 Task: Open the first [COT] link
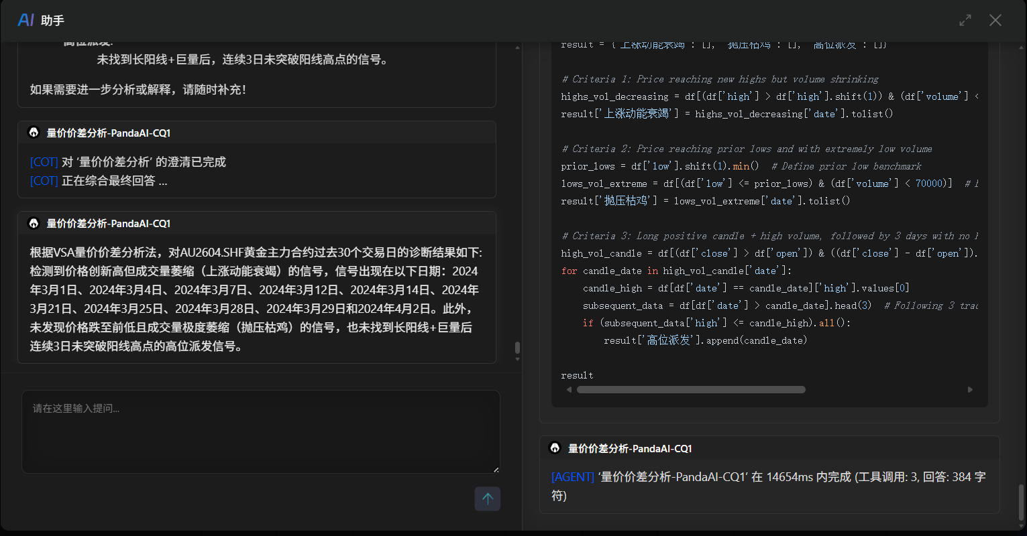(x=44, y=161)
